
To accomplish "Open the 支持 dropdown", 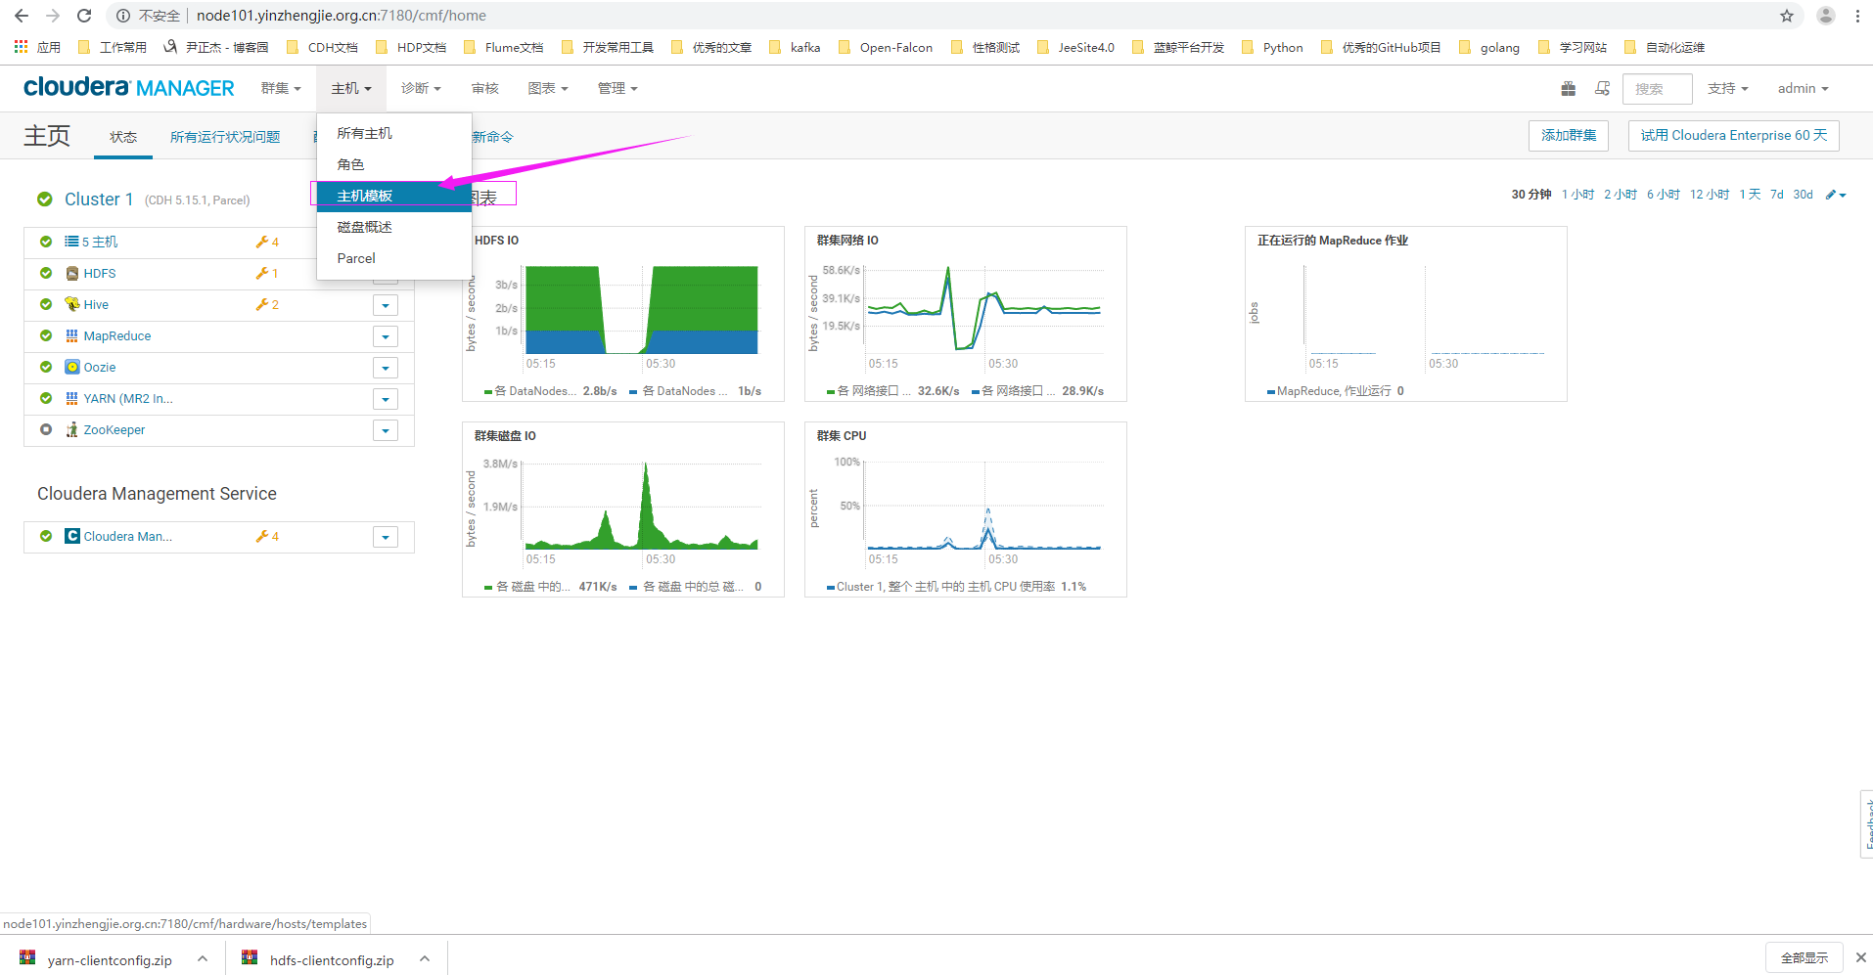I will point(1727,88).
